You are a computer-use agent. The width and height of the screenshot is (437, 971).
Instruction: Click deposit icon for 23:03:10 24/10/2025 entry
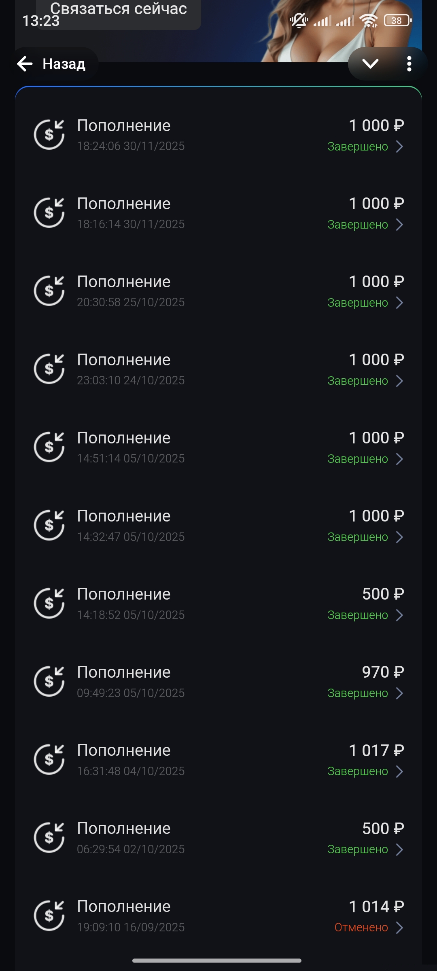coord(49,369)
